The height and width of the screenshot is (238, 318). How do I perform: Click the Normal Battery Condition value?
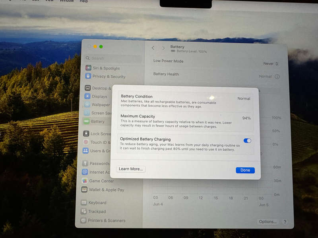pos(244,98)
